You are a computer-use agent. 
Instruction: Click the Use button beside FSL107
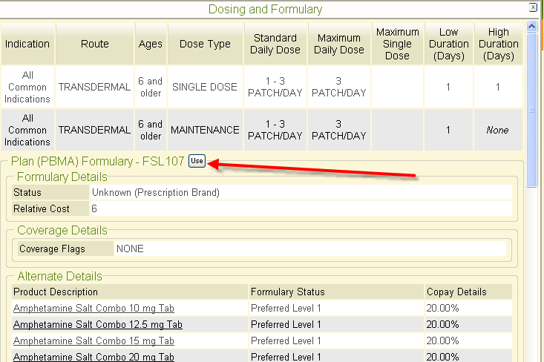pos(197,161)
